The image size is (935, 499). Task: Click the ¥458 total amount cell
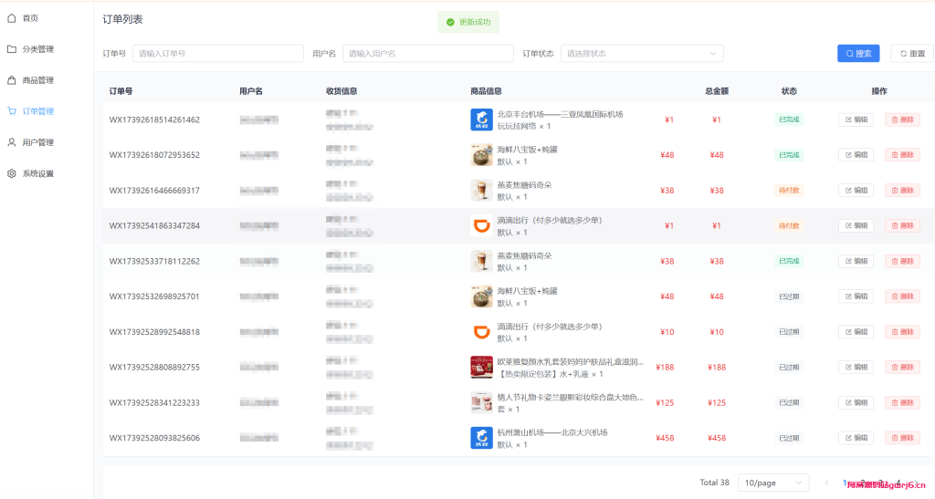pos(717,438)
